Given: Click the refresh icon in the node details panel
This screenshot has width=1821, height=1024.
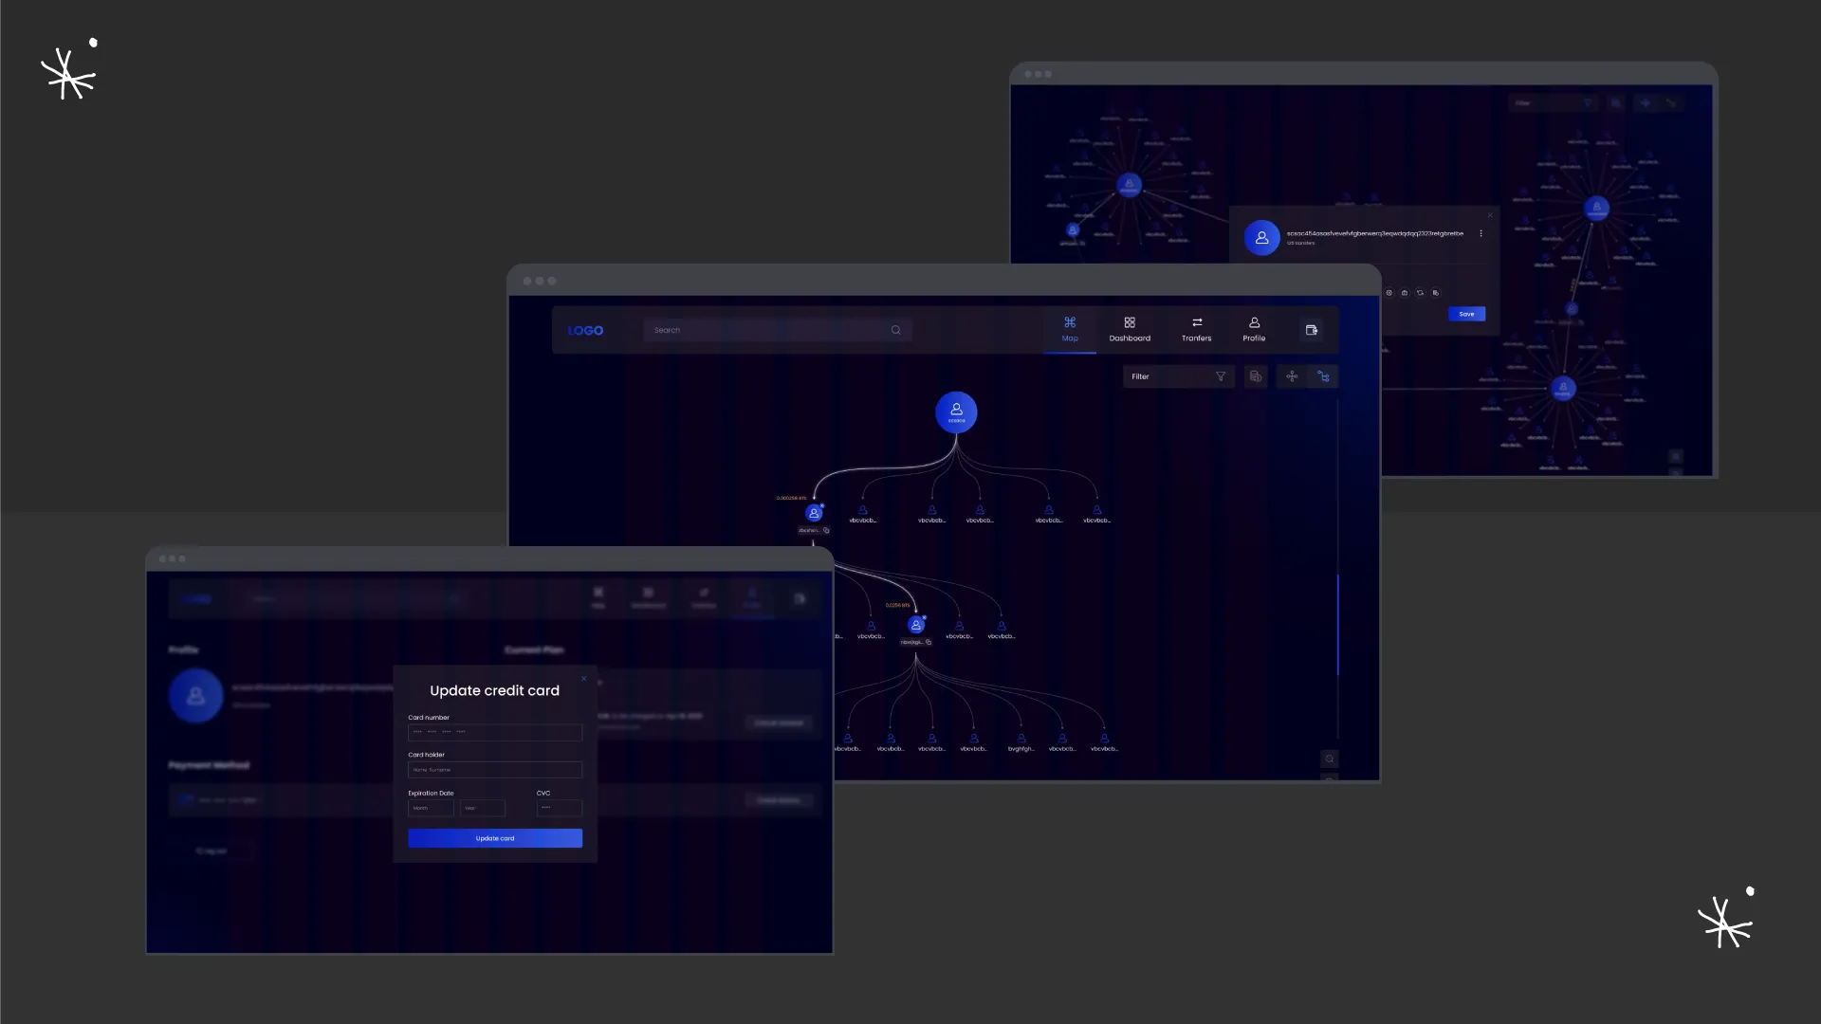Looking at the screenshot, I should pos(1420,293).
